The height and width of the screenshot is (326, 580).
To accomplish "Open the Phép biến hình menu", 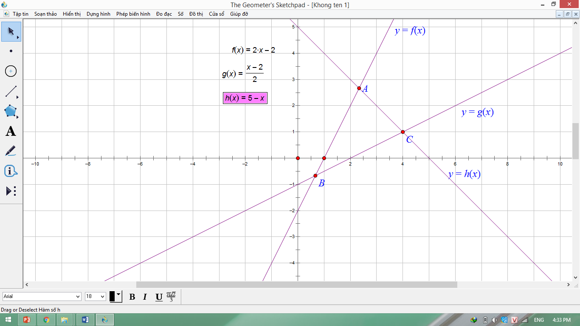I will [x=133, y=14].
